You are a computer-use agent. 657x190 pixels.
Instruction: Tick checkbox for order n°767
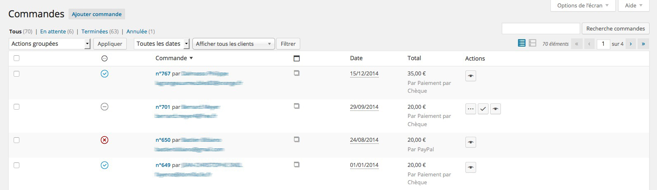click(17, 74)
